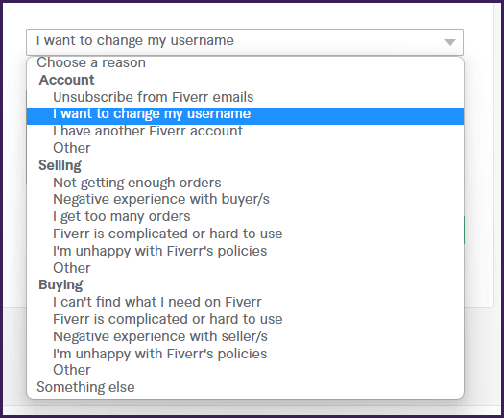Select 'Other' under the Buying group
Screen dimensions: 504x418
tap(245, 370)
